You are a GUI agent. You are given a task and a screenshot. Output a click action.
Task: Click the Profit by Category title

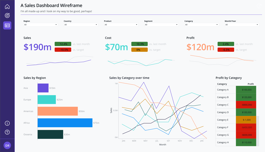[x=229, y=78]
